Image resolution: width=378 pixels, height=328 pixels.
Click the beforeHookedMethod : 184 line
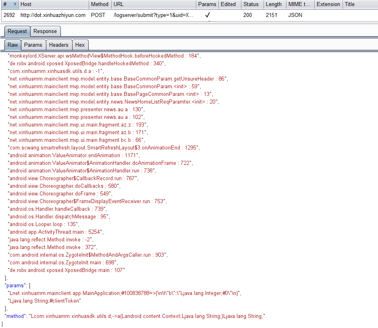pos(104,56)
